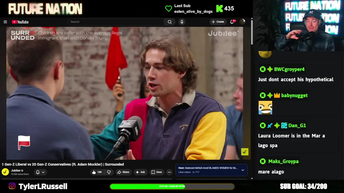Open next video Insecure MAGA Incel title

pyautogui.click(x=208, y=168)
